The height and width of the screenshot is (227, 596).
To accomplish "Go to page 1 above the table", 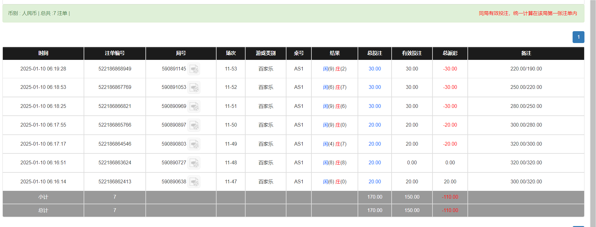I will click(x=578, y=37).
